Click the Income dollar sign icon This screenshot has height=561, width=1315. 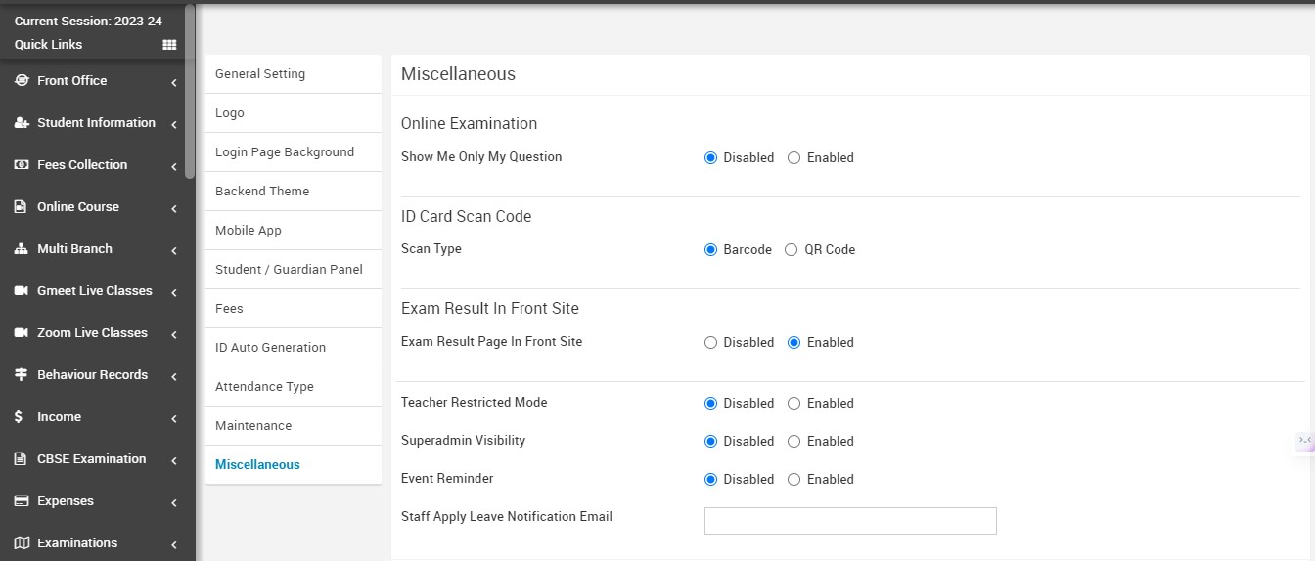pos(20,417)
